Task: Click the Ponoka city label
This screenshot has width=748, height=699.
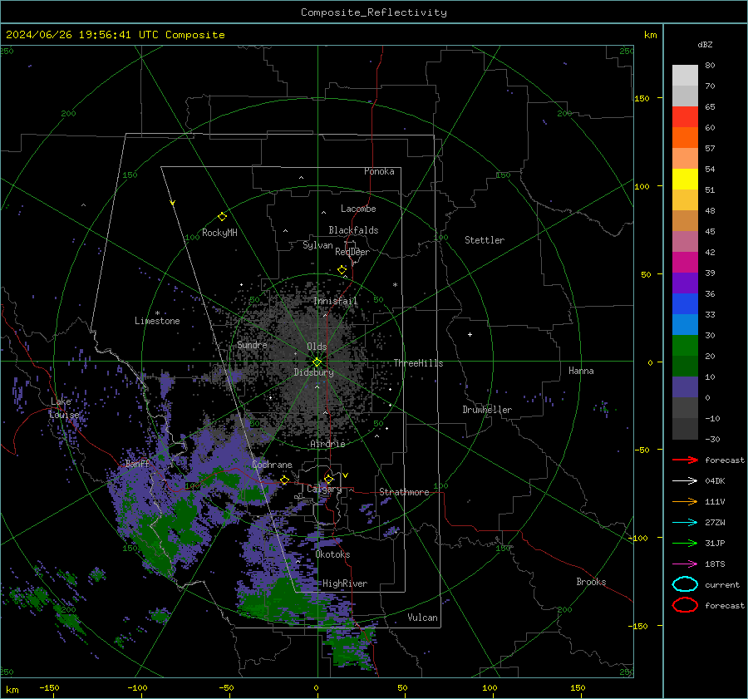Action: coord(379,171)
